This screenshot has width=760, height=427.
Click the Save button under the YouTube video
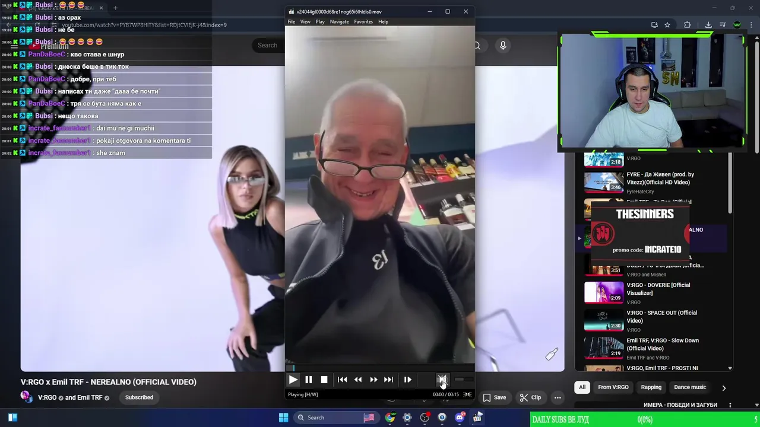(x=495, y=397)
